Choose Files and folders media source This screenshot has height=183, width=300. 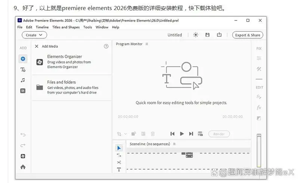tap(72, 87)
